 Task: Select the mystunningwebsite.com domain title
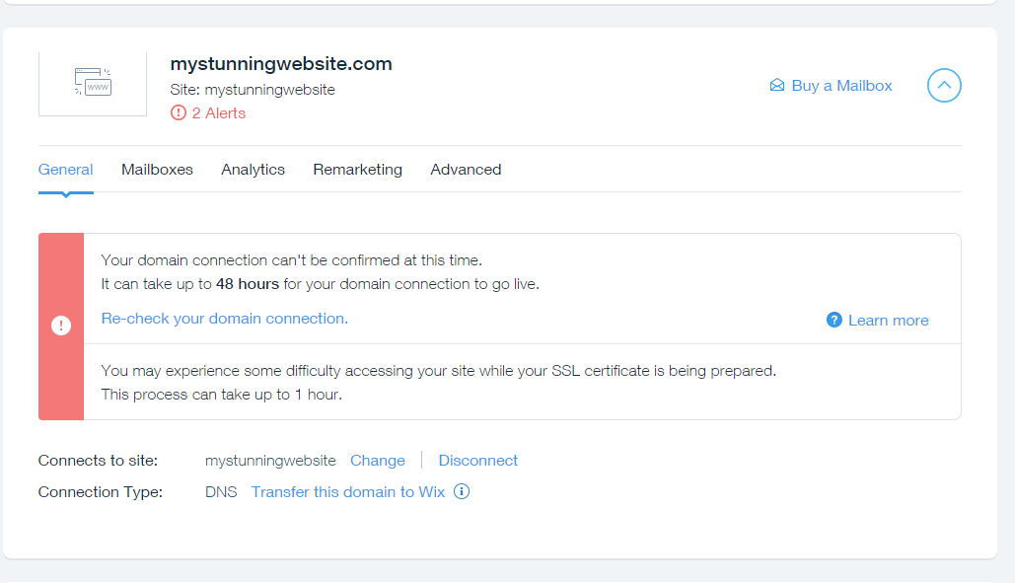pyautogui.click(x=281, y=64)
